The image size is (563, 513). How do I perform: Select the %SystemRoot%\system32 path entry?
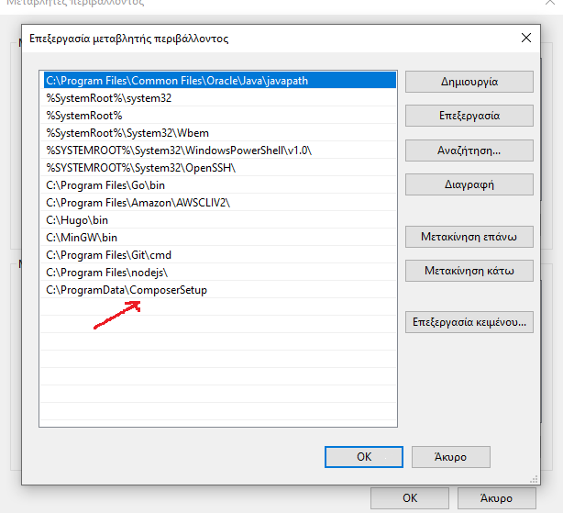point(108,98)
